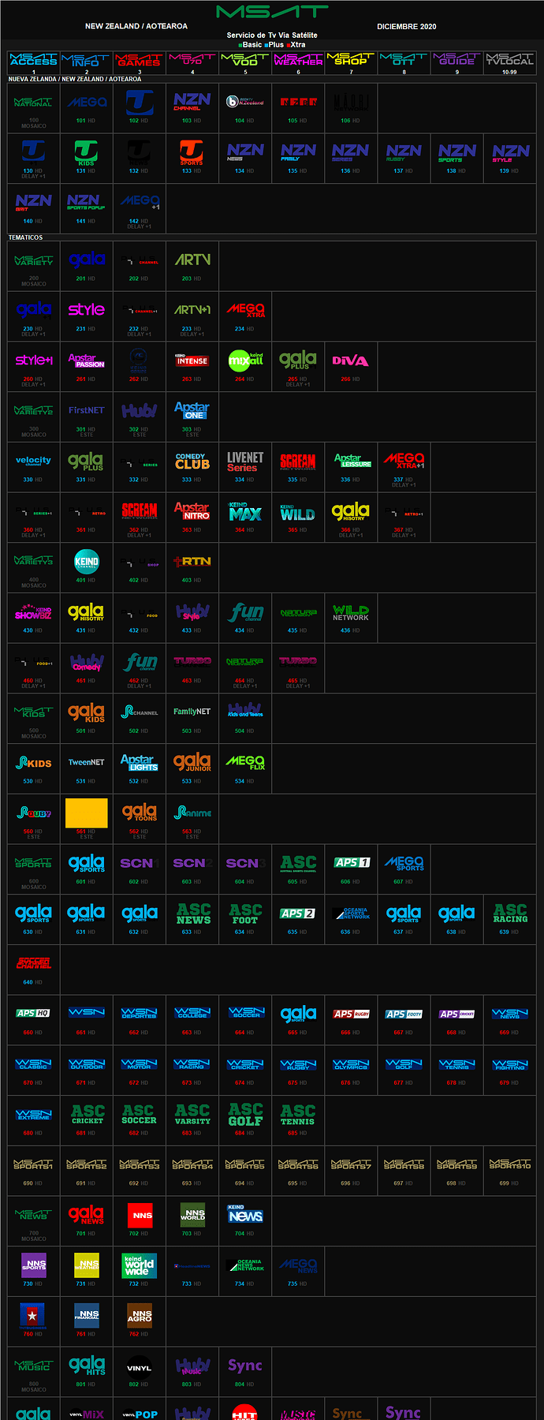Select the Vinyl logo on channel 802
Image resolution: width=544 pixels, height=1420 pixels.
[x=140, y=1368]
